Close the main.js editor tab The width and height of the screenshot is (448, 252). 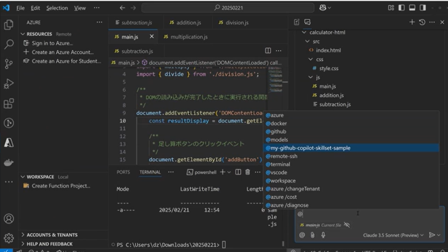pyautogui.click(x=152, y=36)
